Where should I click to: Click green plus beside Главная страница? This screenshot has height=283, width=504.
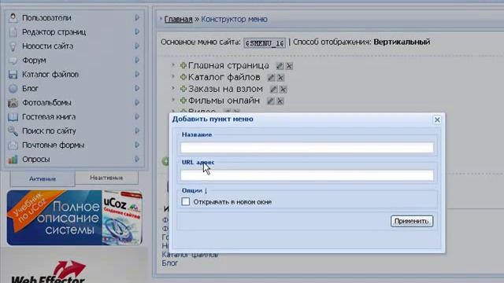pos(183,65)
